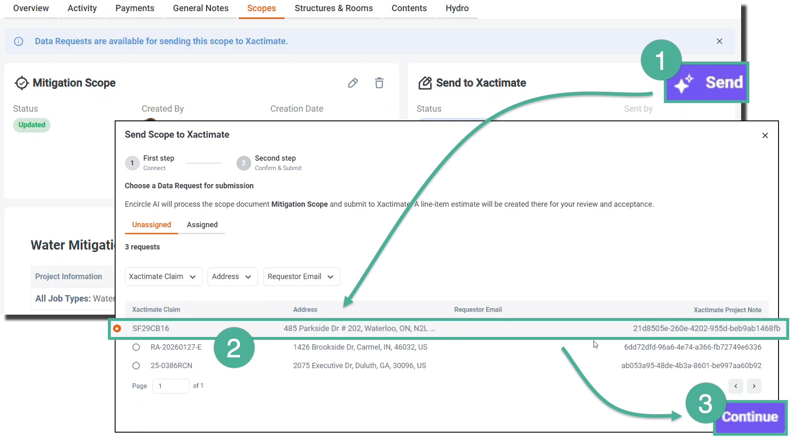The height and width of the screenshot is (437, 796).
Task: Click the Project Information heading
Action: pyautogui.click(x=69, y=277)
